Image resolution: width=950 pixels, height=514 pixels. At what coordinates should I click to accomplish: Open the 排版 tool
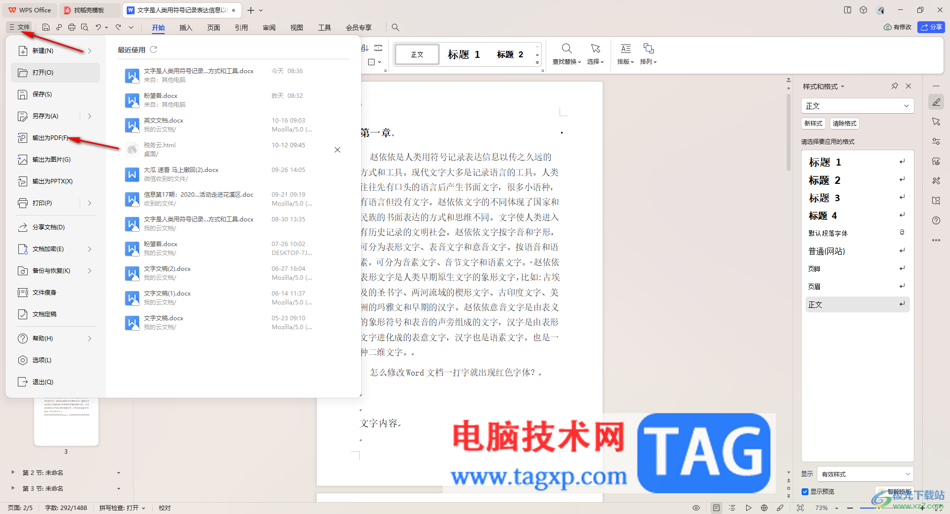(625, 54)
